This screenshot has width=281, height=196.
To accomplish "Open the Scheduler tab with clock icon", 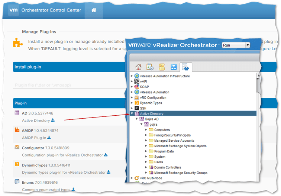I will click(x=150, y=67).
